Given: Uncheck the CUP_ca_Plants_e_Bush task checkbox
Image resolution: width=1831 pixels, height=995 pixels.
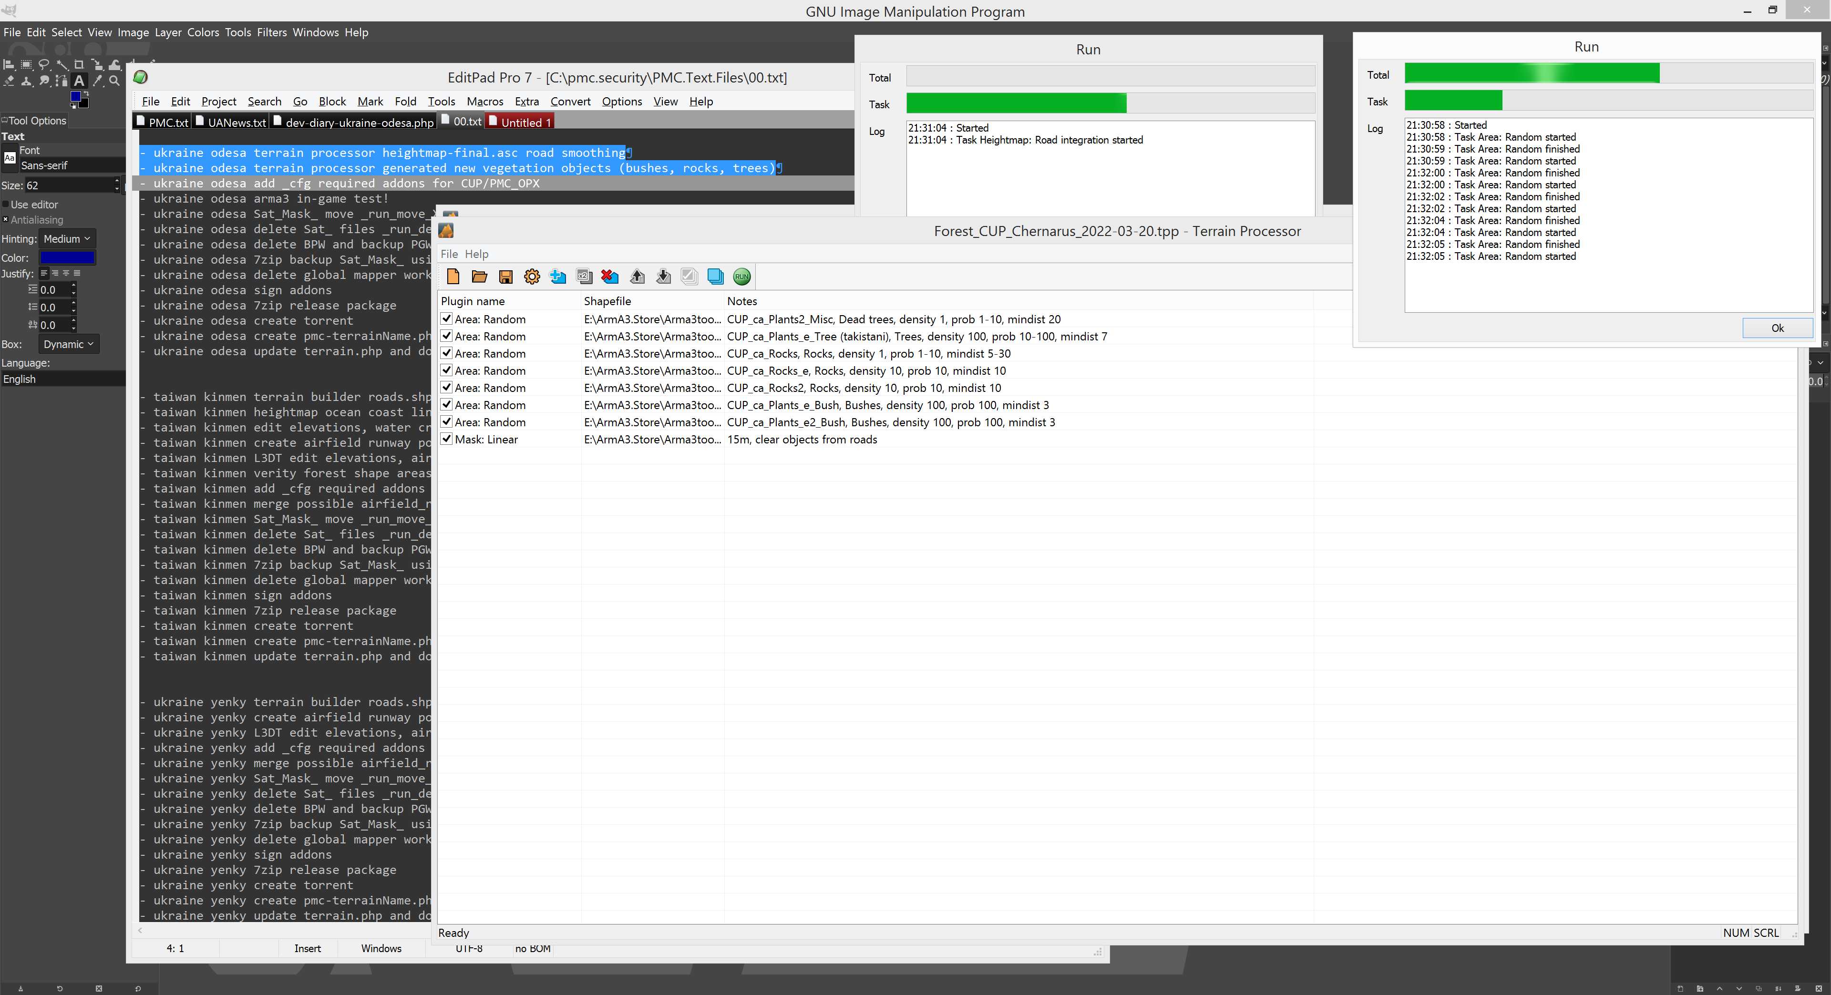Looking at the screenshot, I should pos(446,404).
